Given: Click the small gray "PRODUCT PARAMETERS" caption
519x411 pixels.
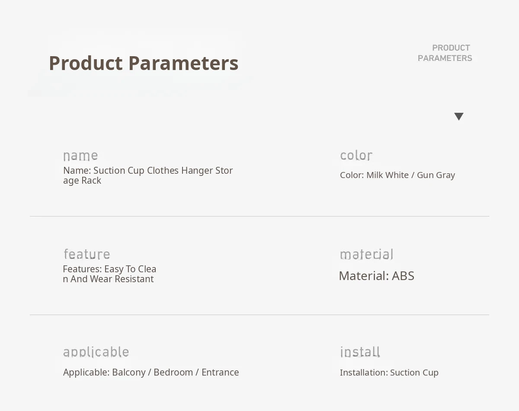Looking at the screenshot, I should [445, 53].
